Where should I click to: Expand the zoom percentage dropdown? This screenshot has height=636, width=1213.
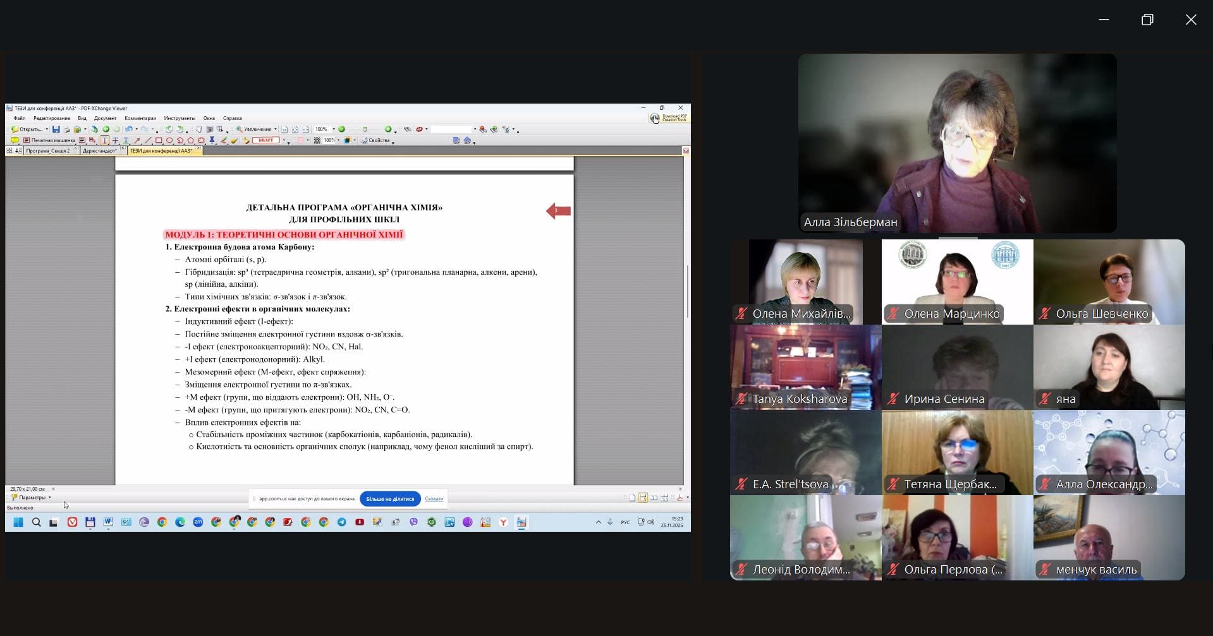(x=334, y=129)
